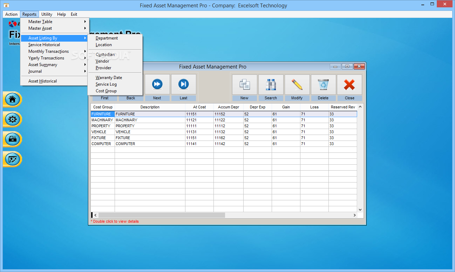Screen dimensions: 455x272
Task: Click the Search binoculars icon
Action: point(271,84)
